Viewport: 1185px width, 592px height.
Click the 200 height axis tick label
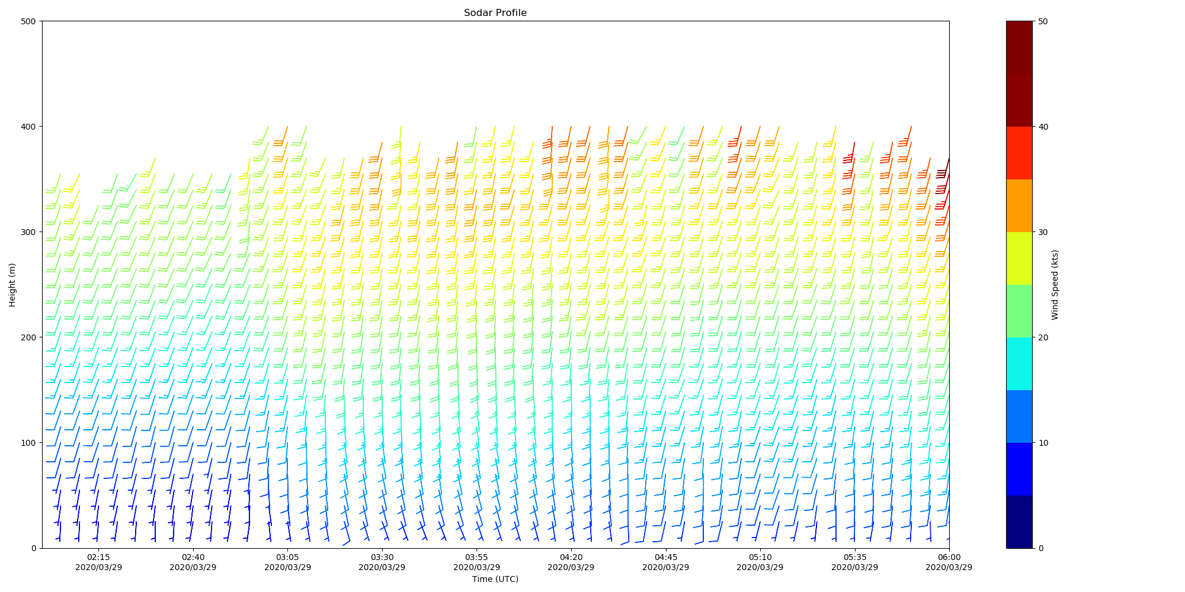point(29,337)
